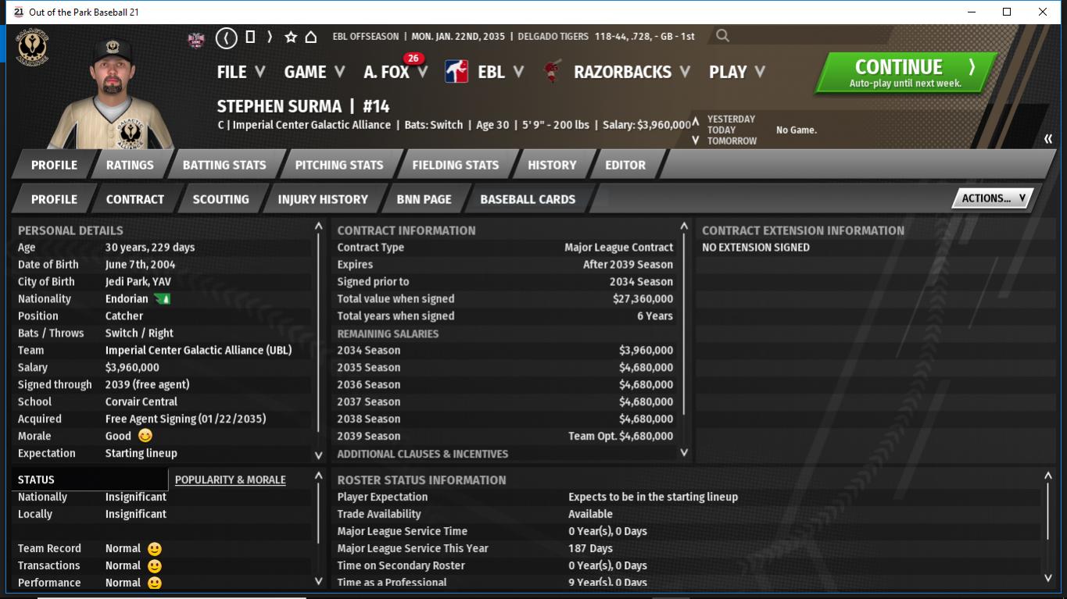
Task: Click Imperial Center Galactic Alliance in header
Action: click(312, 125)
